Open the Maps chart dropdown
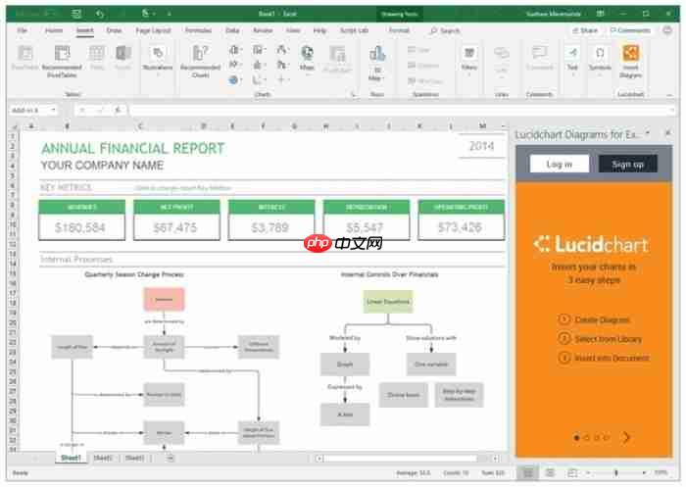 point(307,59)
